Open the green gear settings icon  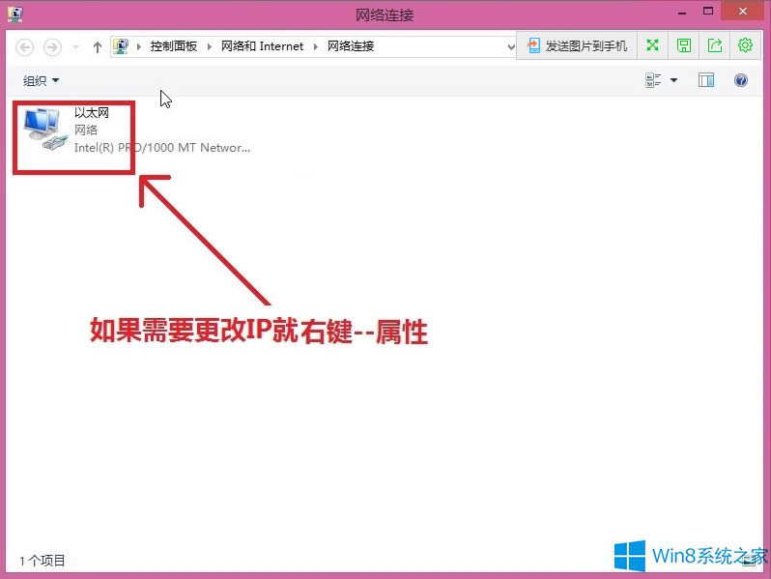click(x=746, y=45)
